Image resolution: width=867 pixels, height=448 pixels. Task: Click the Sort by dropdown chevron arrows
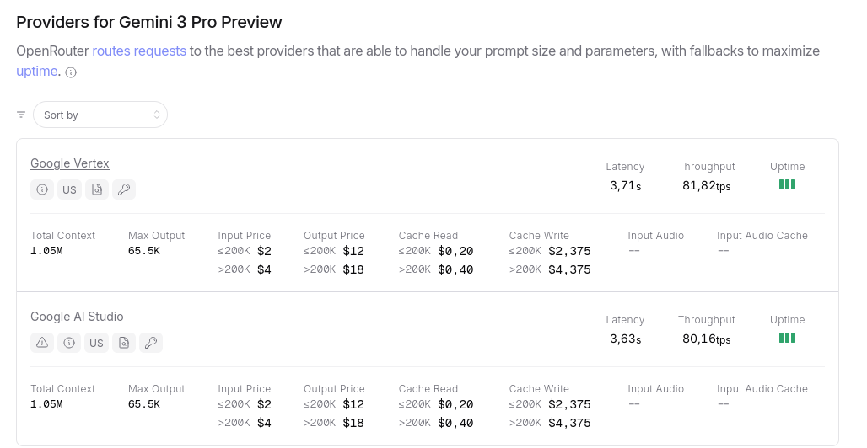coord(157,115)
